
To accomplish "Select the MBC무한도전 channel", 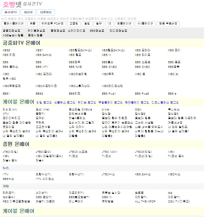I will tap(12, 86).
